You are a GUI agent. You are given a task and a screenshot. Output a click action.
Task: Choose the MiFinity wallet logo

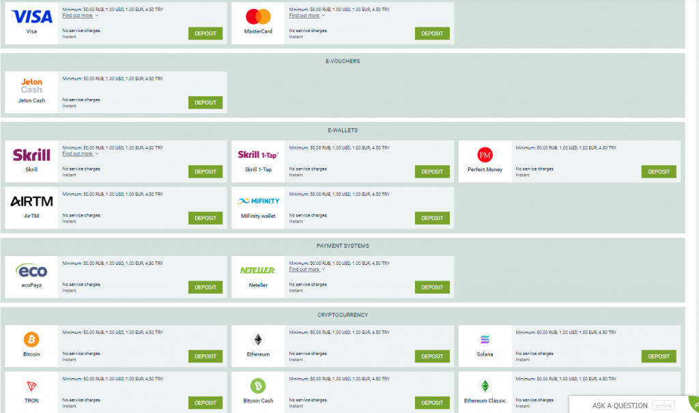(258, 201)
